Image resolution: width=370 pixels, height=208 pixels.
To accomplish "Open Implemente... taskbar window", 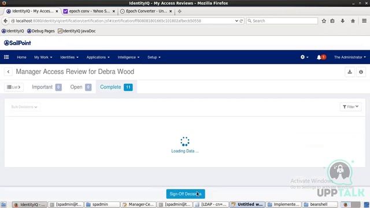I will tap(284, 205).
